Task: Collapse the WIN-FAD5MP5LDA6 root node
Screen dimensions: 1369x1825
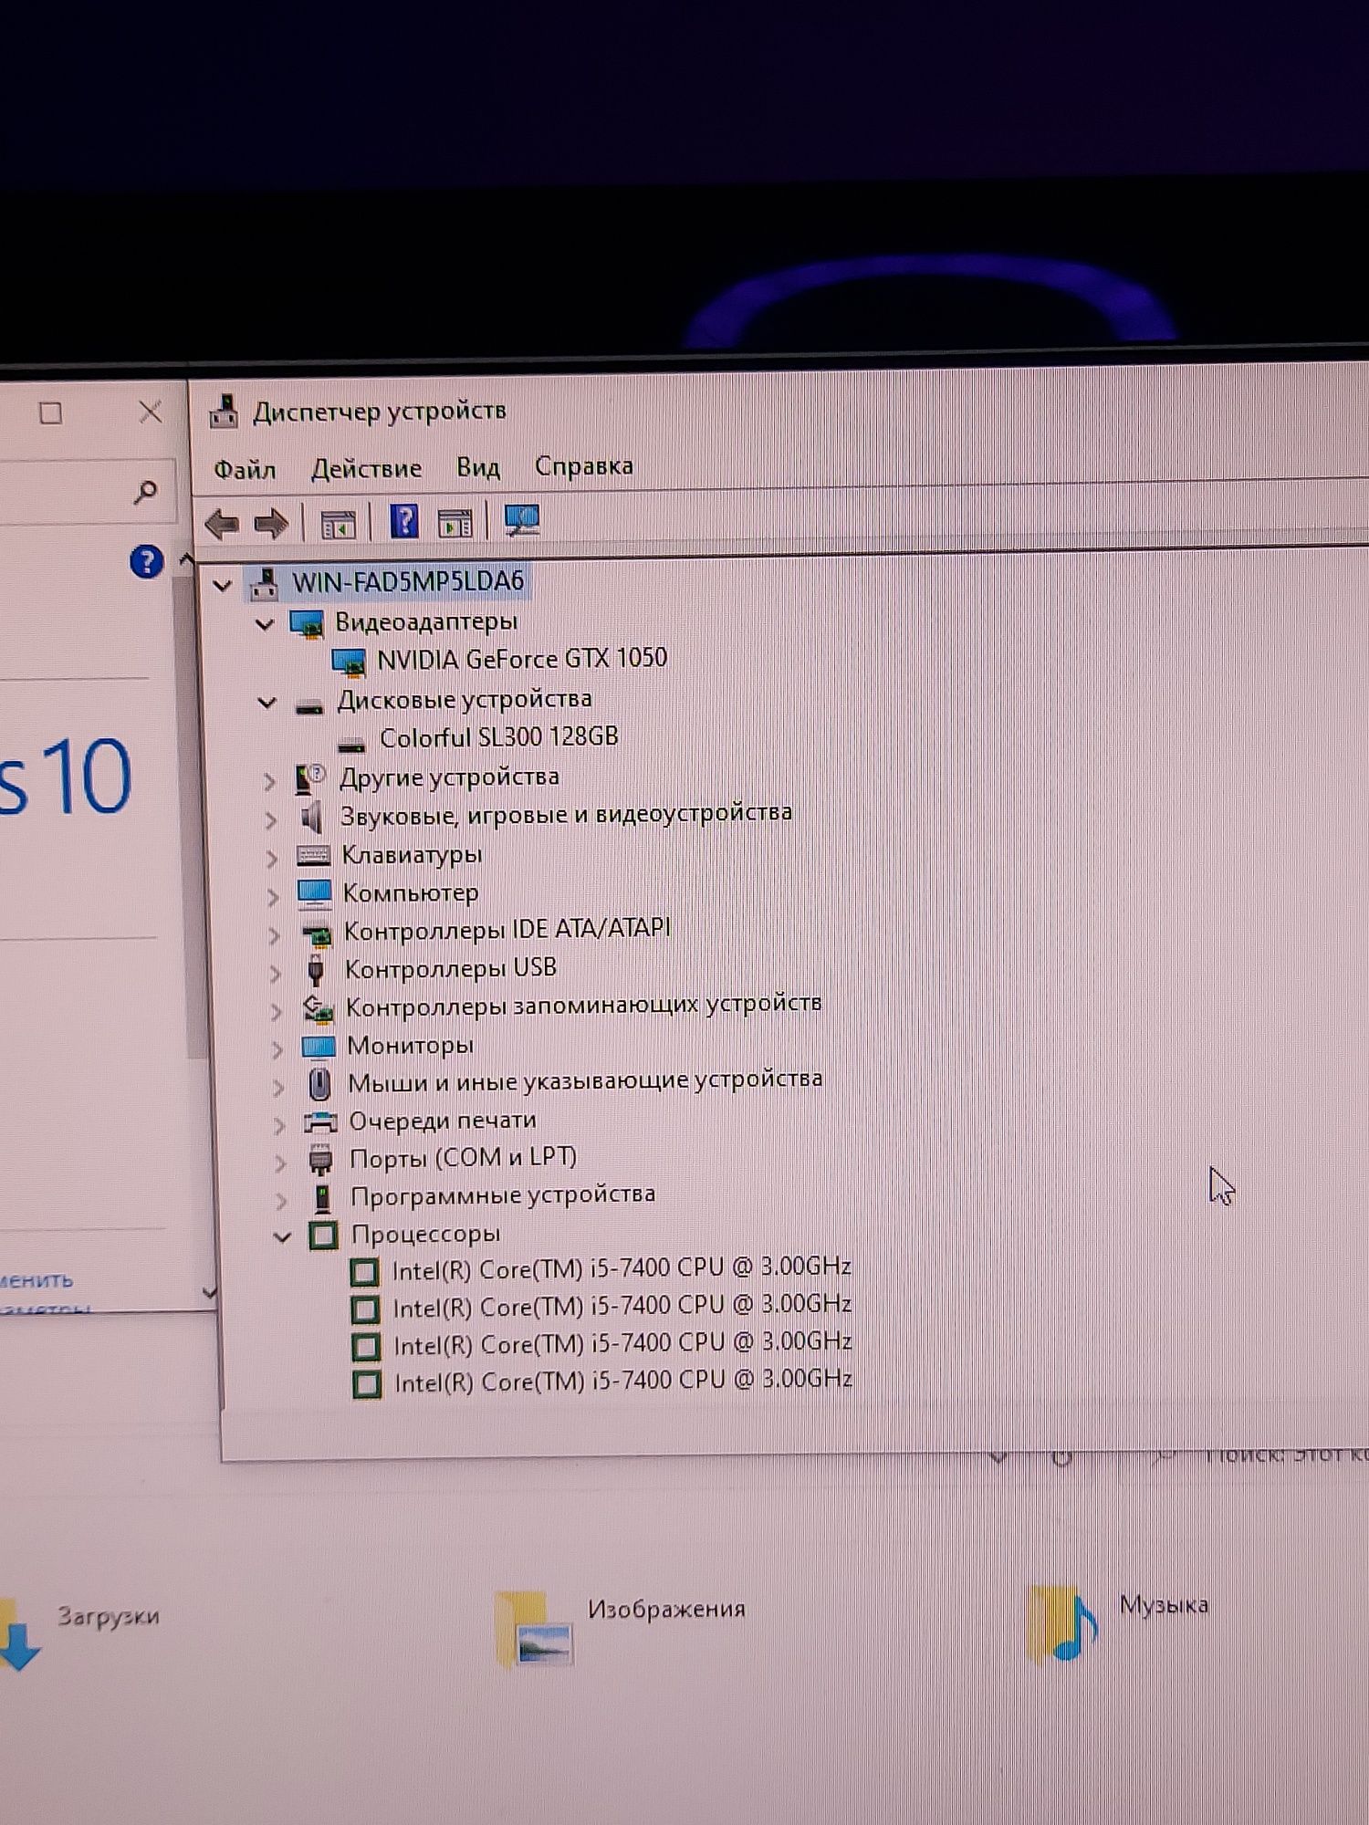Action: (223, 586)
